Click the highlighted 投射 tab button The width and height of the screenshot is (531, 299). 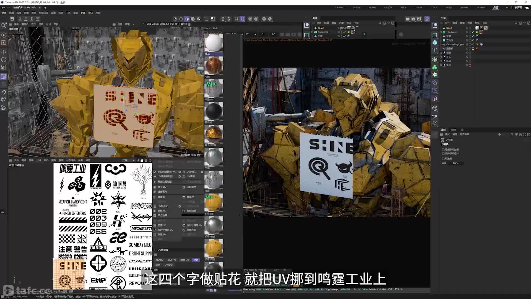click(196, 260)
